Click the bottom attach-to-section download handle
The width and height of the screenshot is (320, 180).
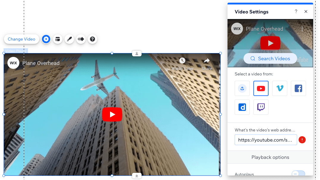tap(137, 176)
